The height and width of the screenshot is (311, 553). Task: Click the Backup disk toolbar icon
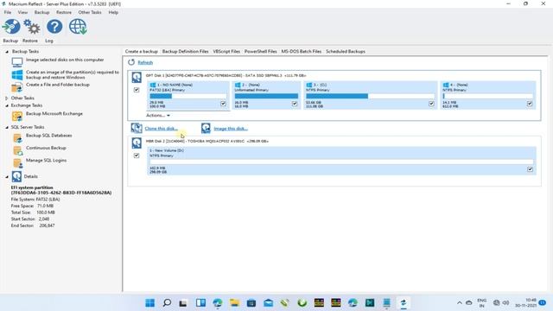click(x=11, y=27)
